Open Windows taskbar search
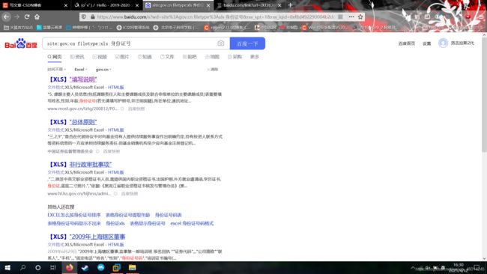Screen dimensions: 487x274 click(x=22, y=267)
